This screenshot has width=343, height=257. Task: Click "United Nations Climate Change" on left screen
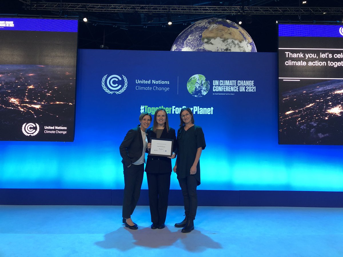click(55, 130)
